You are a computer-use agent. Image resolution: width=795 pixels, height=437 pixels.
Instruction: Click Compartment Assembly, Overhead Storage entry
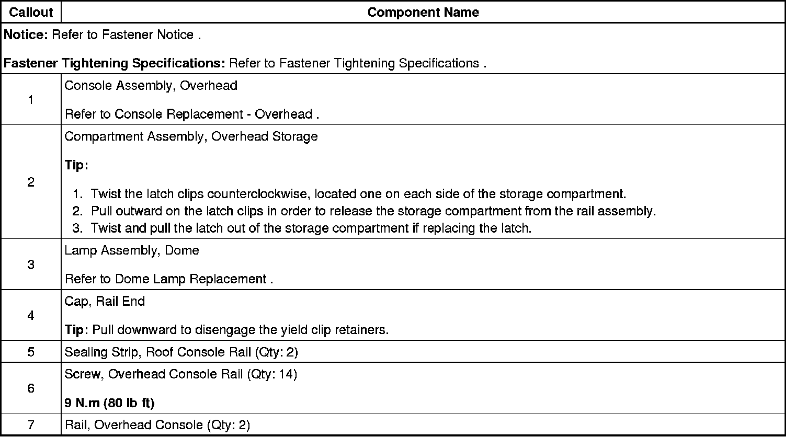191,136
